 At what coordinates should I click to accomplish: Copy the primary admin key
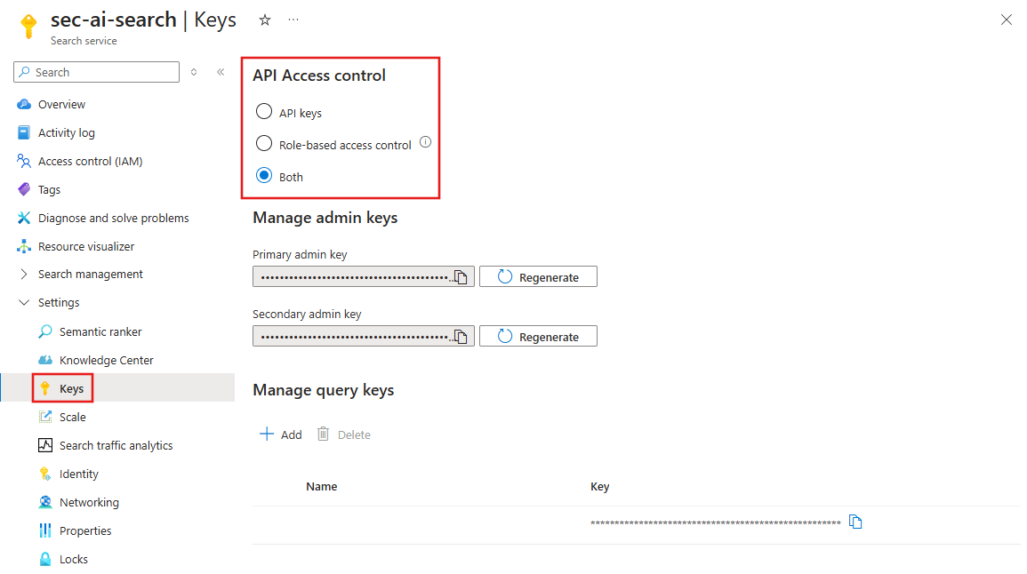point(461,277)
